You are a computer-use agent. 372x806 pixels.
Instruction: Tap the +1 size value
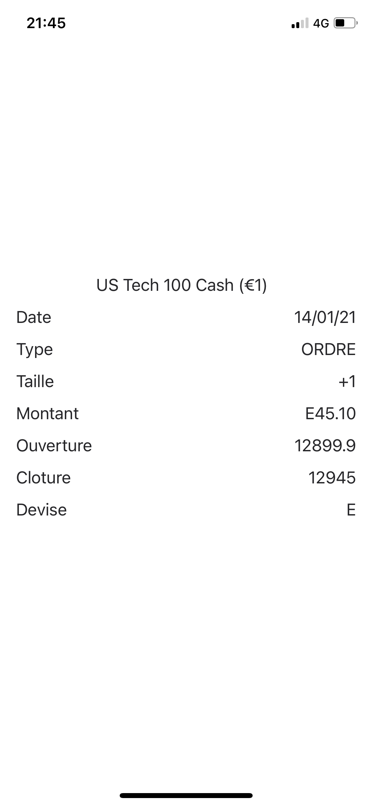347,381
